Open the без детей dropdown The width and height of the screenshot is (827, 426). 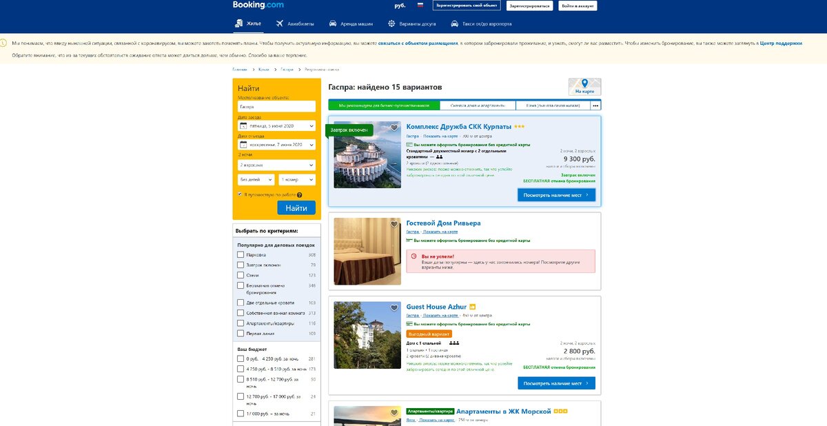[256, 179]
